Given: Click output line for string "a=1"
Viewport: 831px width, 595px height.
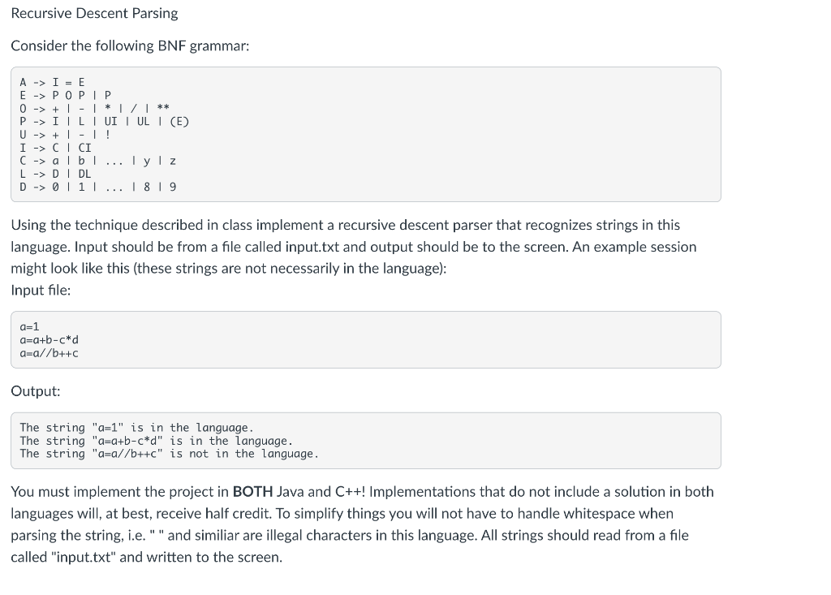Looking at the screenshot, I should pos(136,428).
